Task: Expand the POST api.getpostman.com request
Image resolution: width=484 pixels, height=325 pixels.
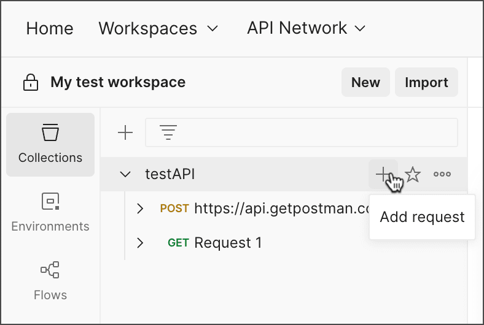Action: coord(140,208)
